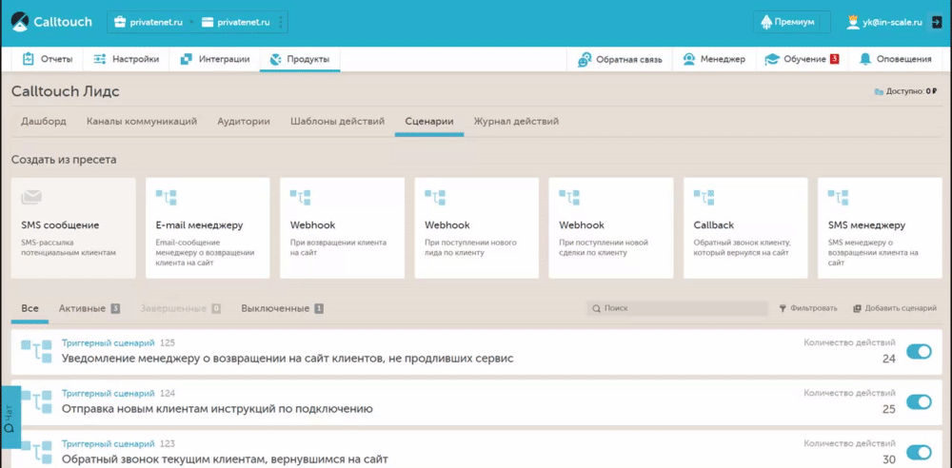Show Выключенные scenarios filter tab

(x=282, y=308)
